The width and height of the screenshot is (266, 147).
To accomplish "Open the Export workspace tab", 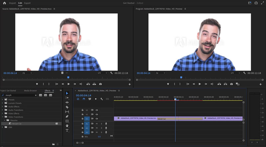I will pos(27,3).
